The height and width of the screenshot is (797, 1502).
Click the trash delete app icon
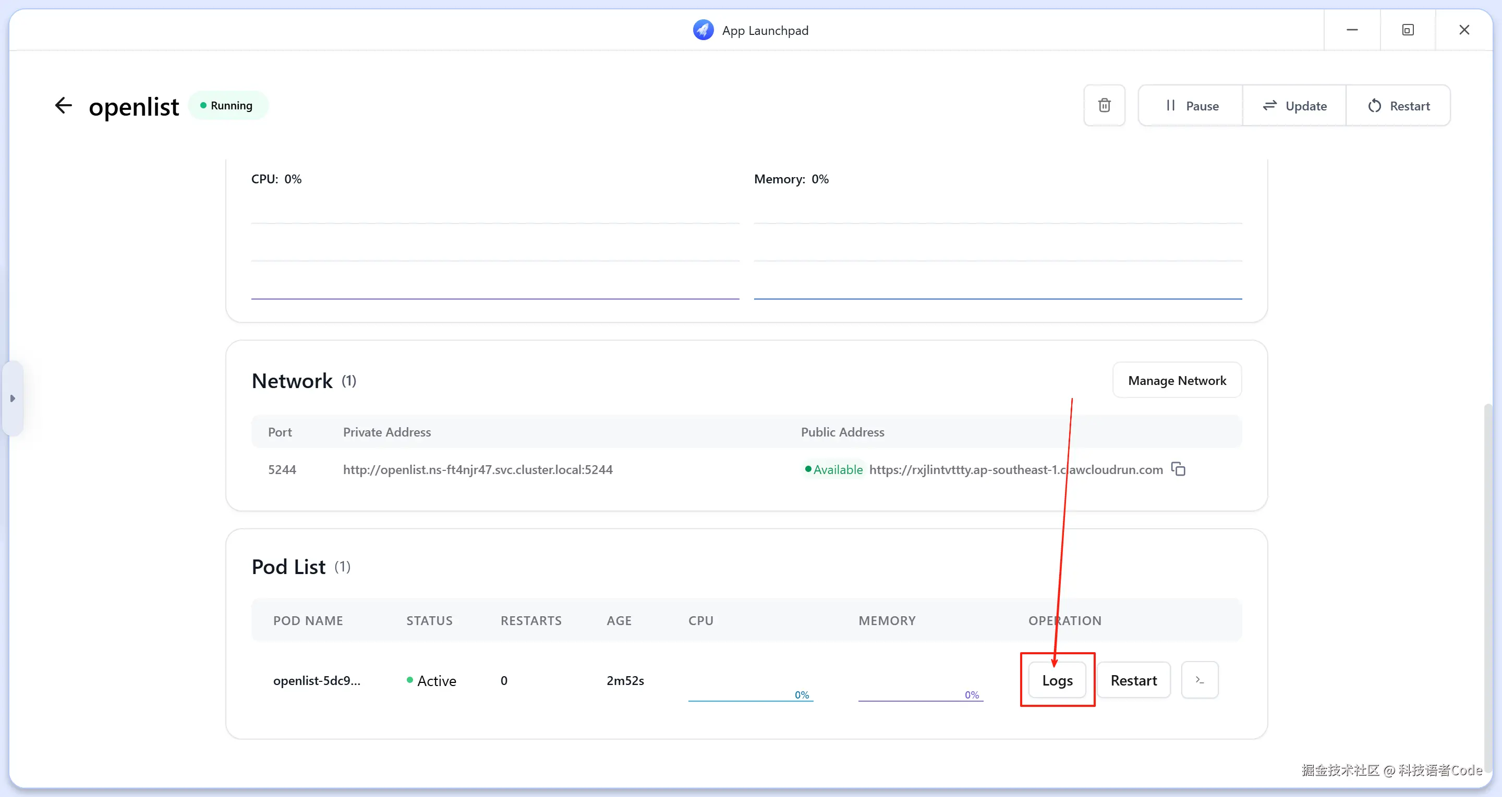pyautogui.click(x=1104, y=105)
